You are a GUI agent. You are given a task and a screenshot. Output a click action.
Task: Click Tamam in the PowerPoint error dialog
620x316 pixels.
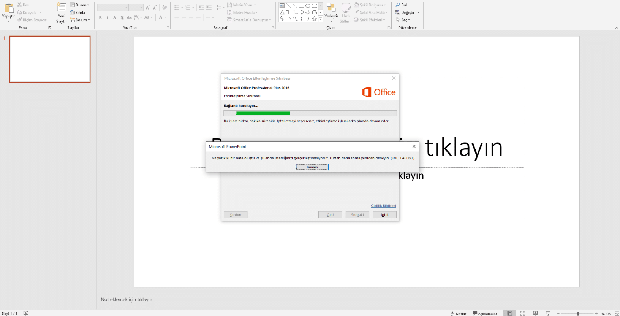click(x=312, y=167)
